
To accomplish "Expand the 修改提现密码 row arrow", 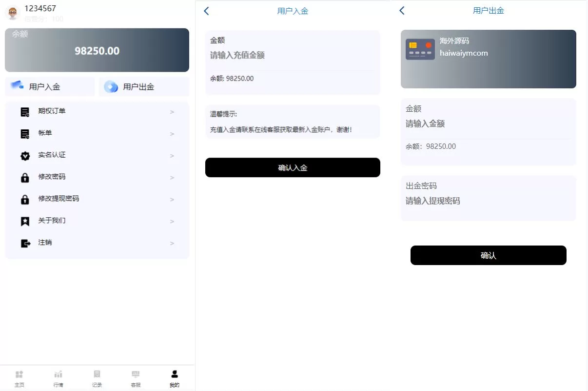I will (172, 200).
